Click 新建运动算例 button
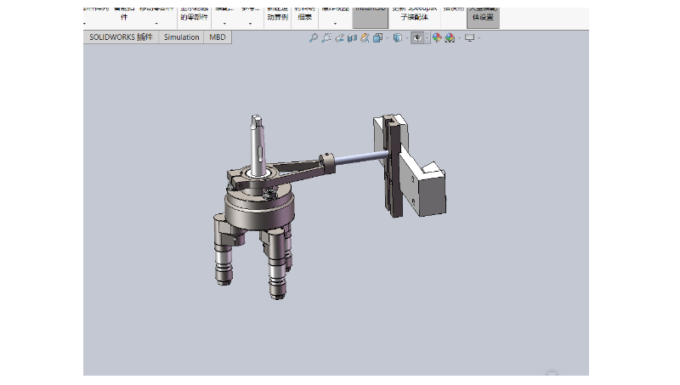 278,15
